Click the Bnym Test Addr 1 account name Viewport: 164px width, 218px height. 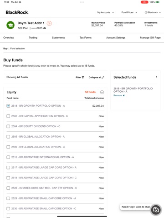31,23
